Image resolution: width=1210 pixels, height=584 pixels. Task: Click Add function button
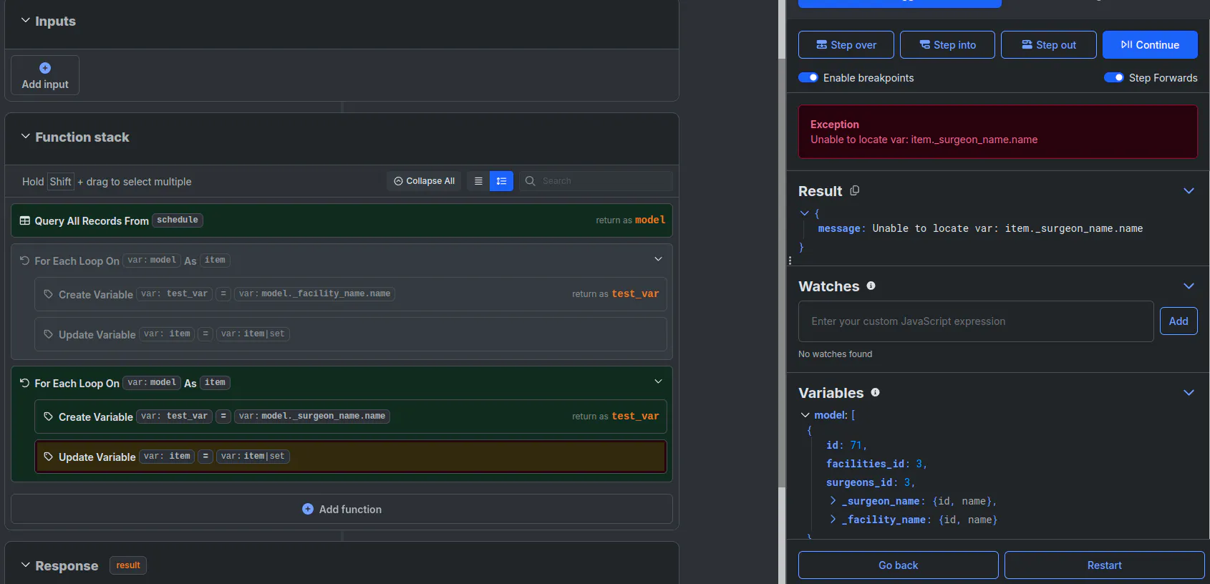342,509
